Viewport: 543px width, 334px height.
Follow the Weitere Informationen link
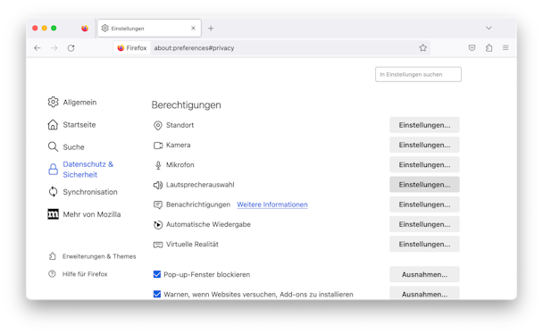272,205
